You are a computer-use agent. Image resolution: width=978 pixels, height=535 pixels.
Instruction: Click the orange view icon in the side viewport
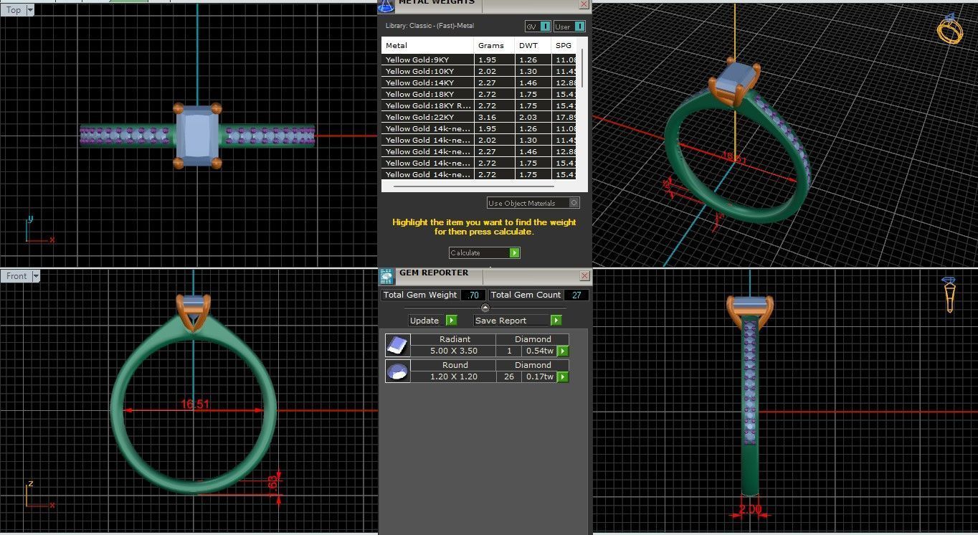(x=949, y=294)
